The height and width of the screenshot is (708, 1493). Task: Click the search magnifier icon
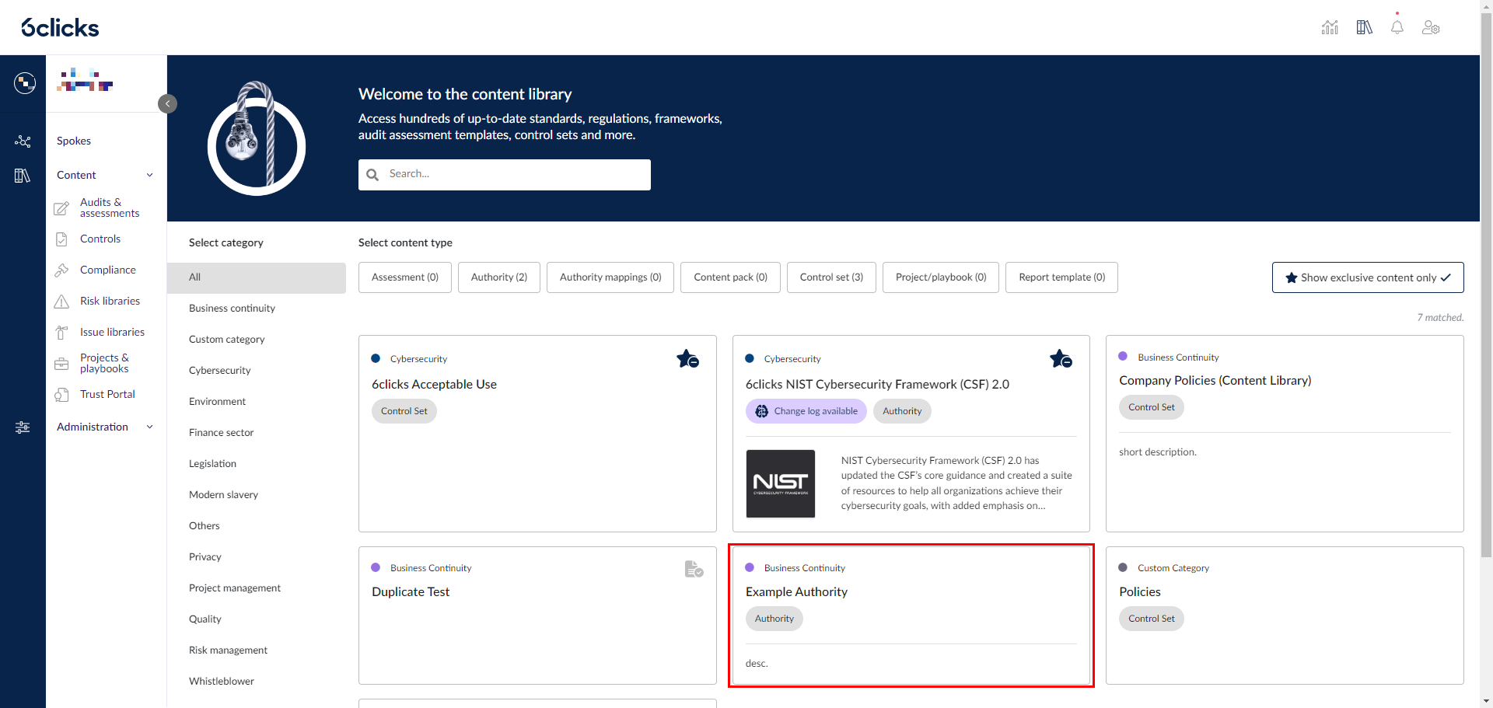pyautogui.click(x=372, y=175)
